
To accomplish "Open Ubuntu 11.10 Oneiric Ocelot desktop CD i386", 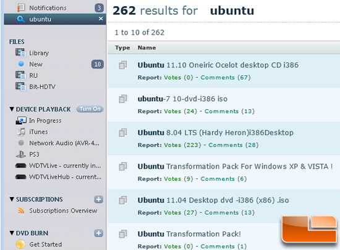I will click(x=218, y=65).
